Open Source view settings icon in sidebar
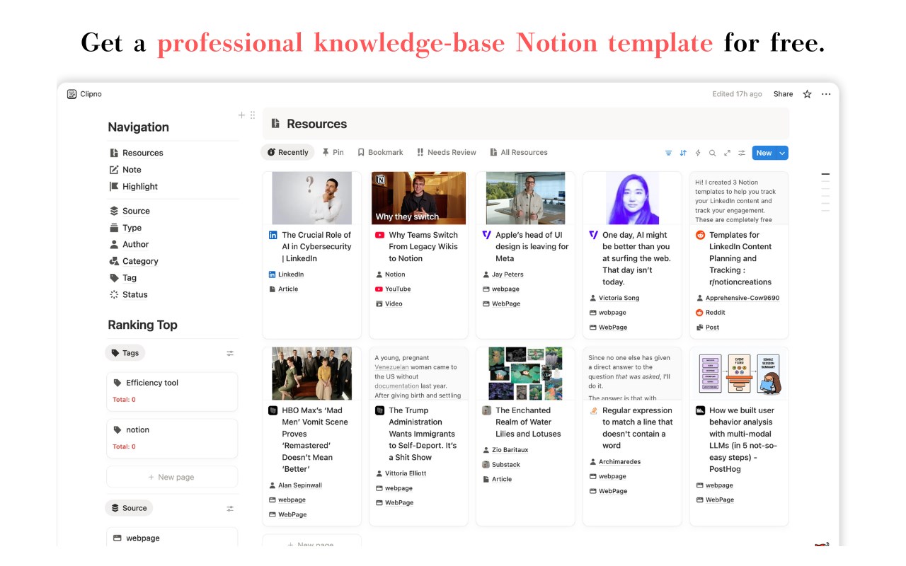This screenshot has width=906, height=566. pyautogui.click(x=230, y=508)
